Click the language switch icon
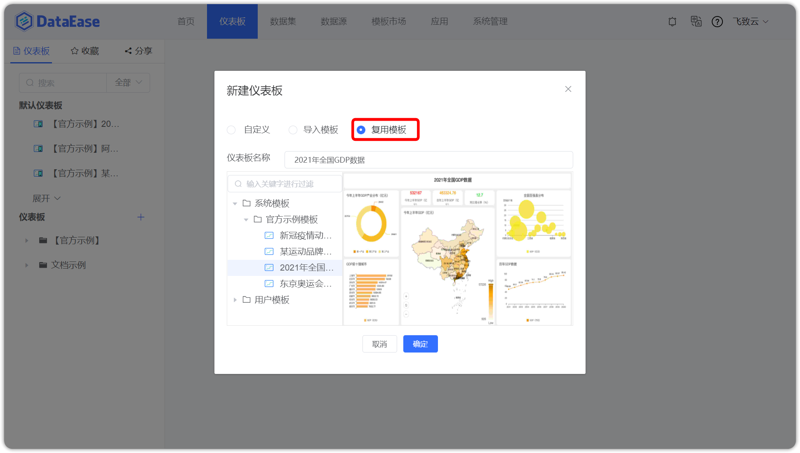 696,21
